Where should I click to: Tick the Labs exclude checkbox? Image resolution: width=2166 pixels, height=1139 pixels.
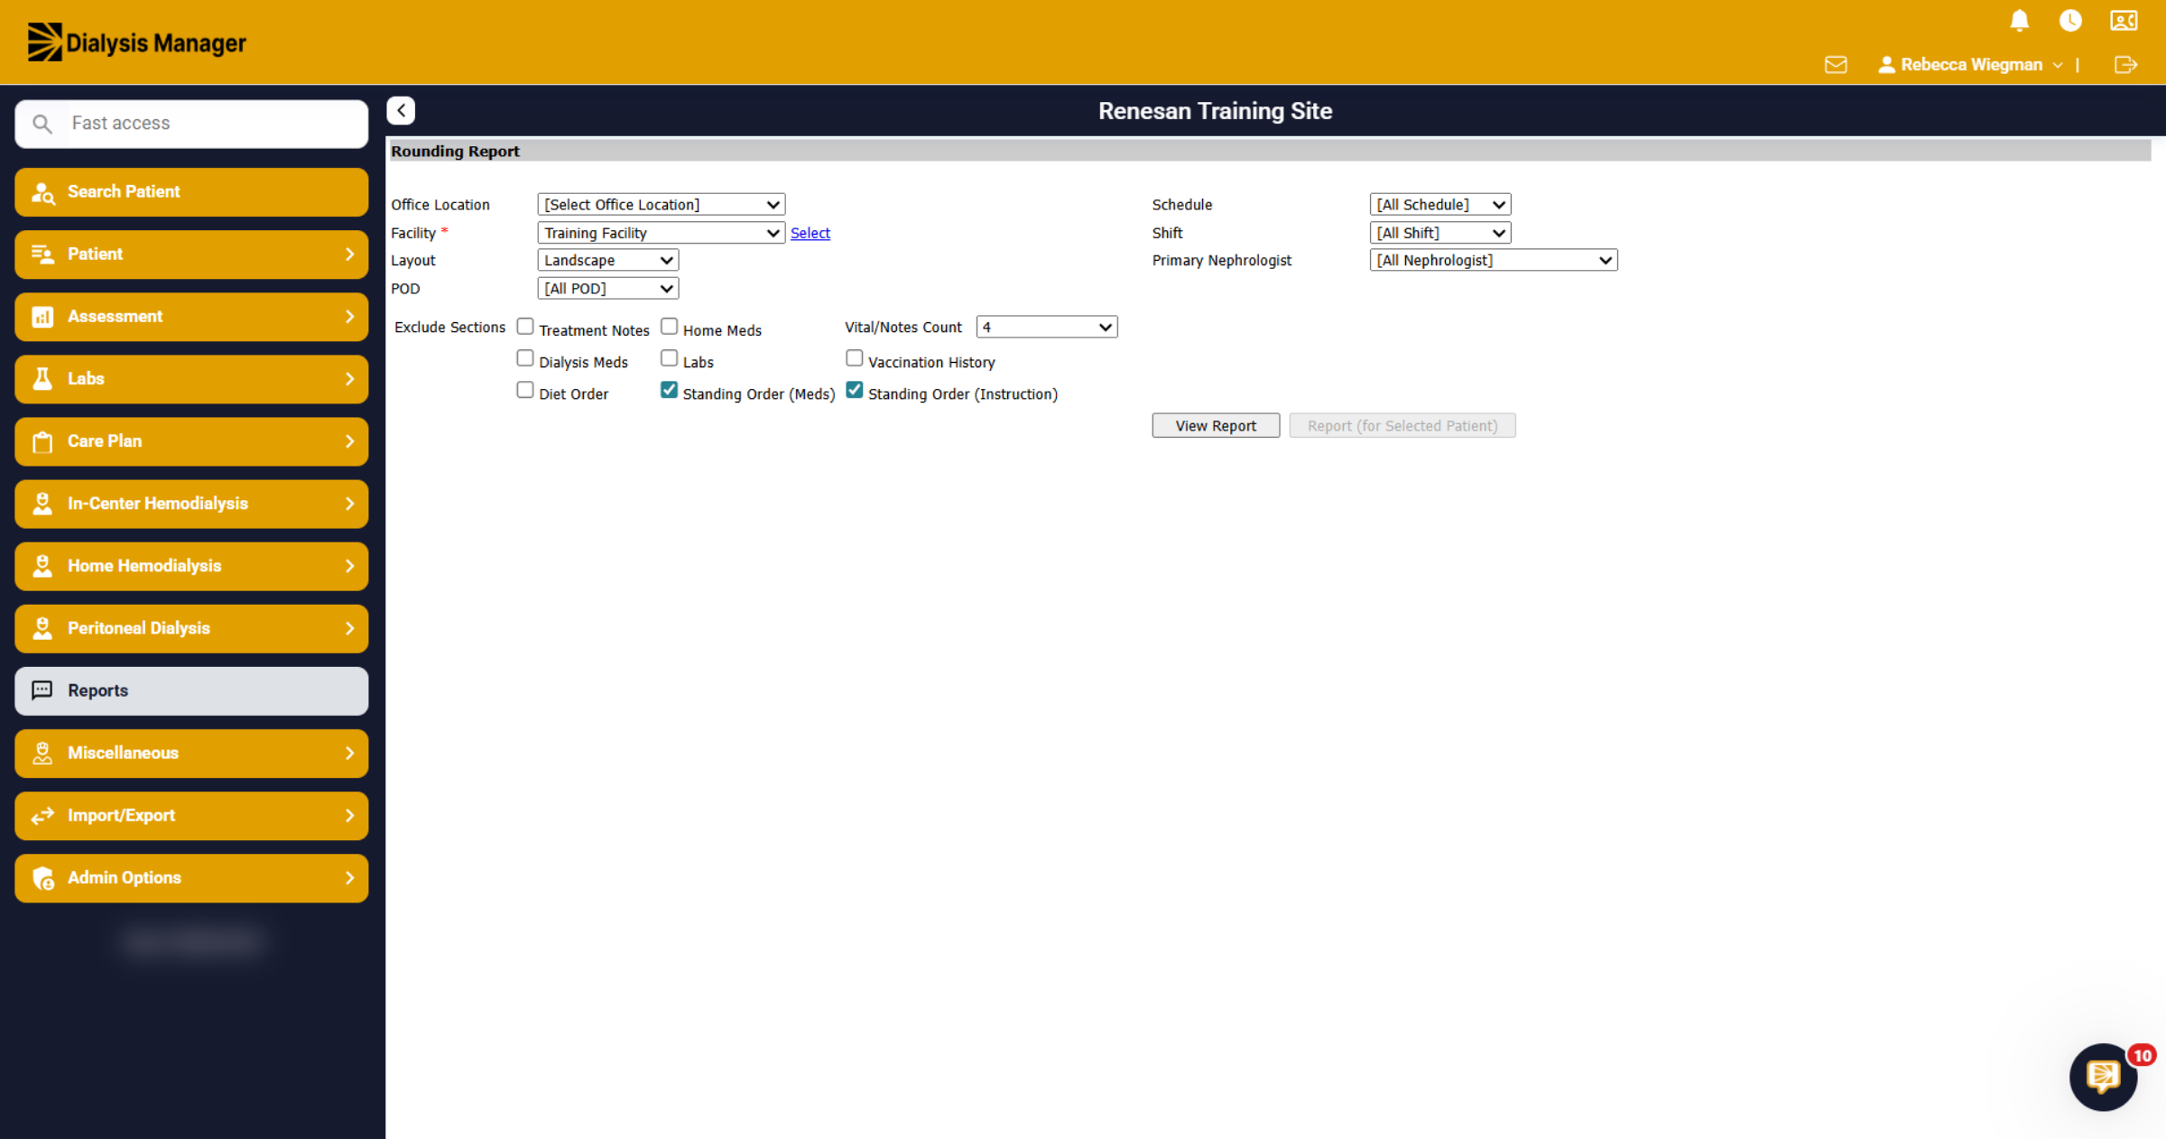[670, 358]
